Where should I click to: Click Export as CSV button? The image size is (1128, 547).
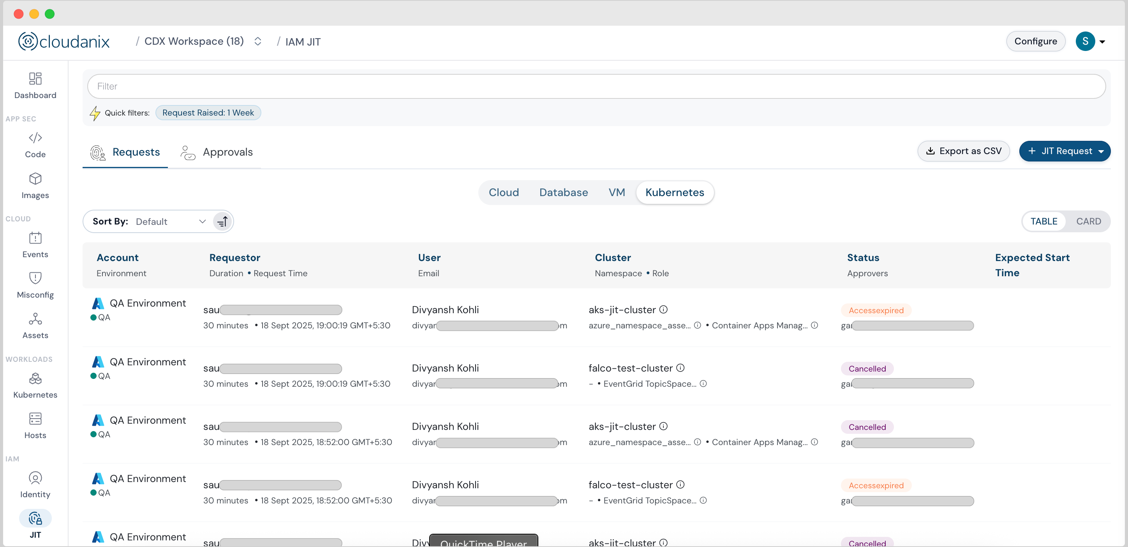(x=963, y=151)
